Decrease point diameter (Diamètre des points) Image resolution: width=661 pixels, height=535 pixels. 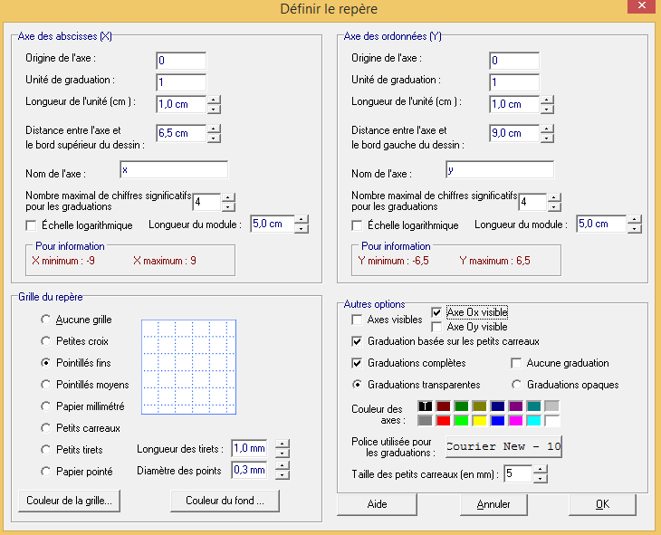(x=283, y=474)
